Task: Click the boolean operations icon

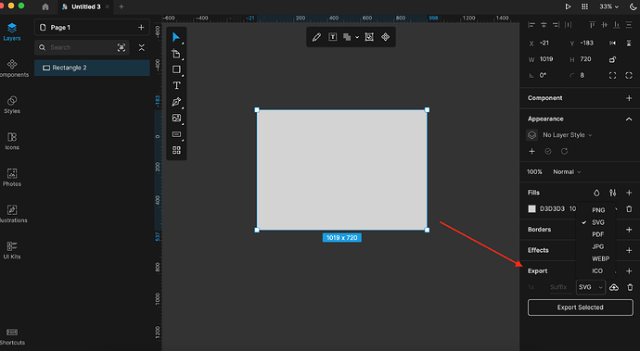Action: [347, 37]
